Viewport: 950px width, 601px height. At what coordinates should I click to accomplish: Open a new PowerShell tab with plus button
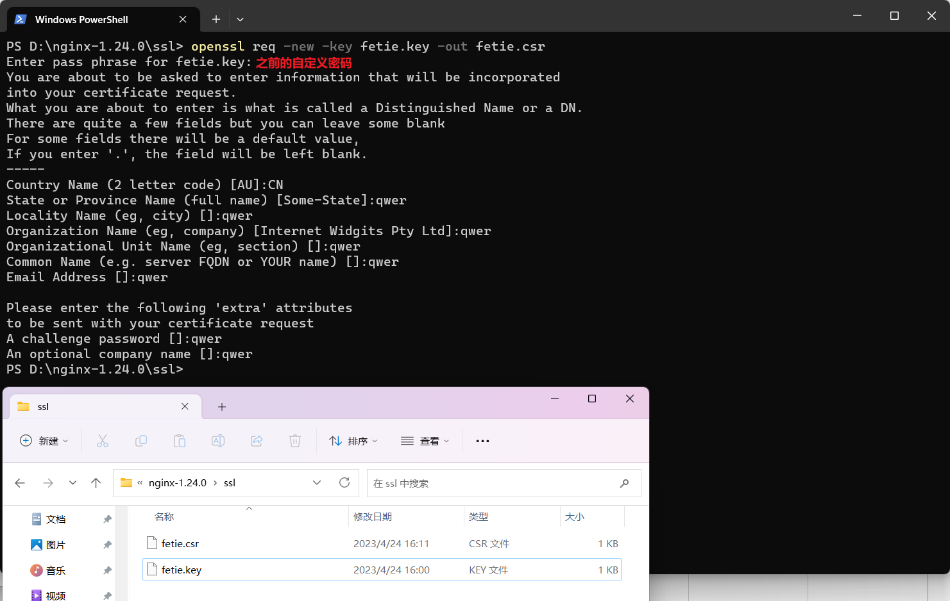(216, 19)
